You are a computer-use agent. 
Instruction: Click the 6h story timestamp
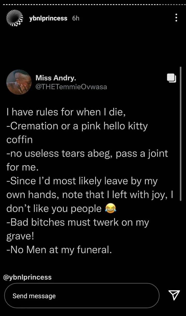[76, 18]
